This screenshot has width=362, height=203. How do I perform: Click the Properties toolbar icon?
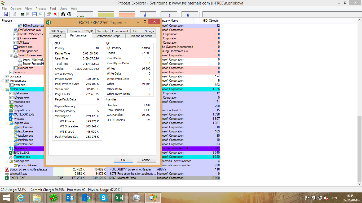click(49, 14)
